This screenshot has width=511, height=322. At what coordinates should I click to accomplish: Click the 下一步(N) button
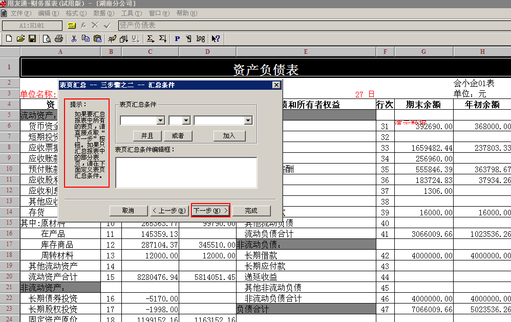click(210, 211)
